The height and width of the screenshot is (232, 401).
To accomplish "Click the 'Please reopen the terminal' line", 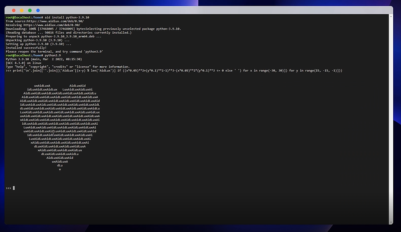I will point(54,52).
